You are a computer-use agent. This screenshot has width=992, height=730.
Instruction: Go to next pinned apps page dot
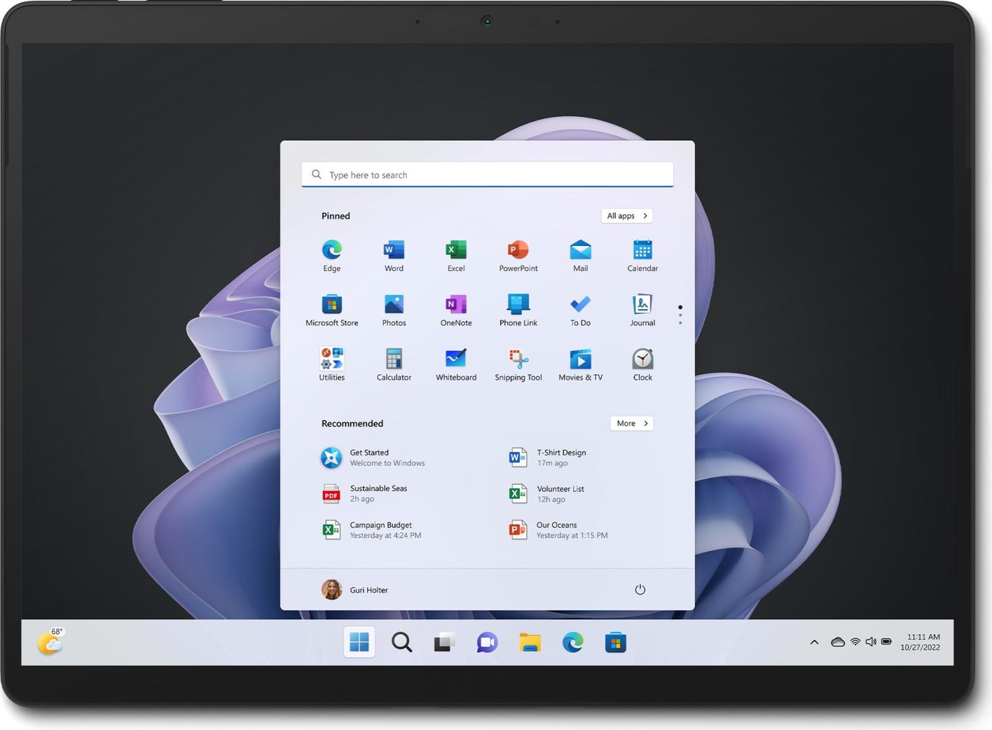point(680,315)
